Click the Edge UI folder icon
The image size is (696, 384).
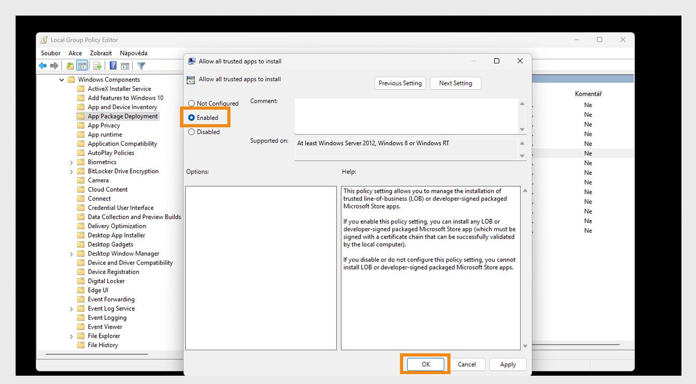81,290
